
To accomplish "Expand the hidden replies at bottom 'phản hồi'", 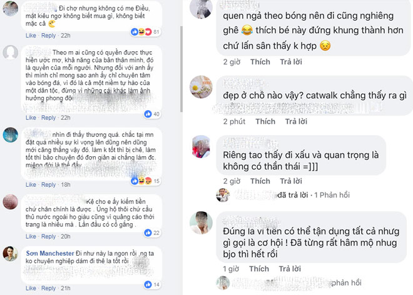I will pos(347,283).
